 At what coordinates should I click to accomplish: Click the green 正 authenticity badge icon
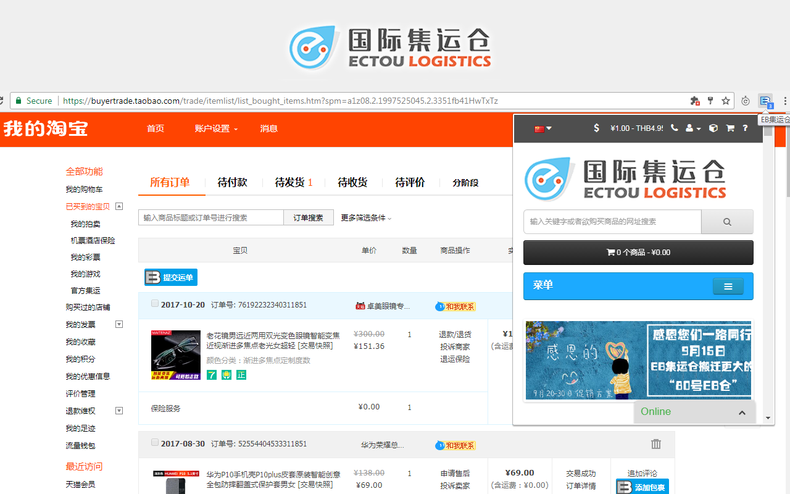coord(241,374)
